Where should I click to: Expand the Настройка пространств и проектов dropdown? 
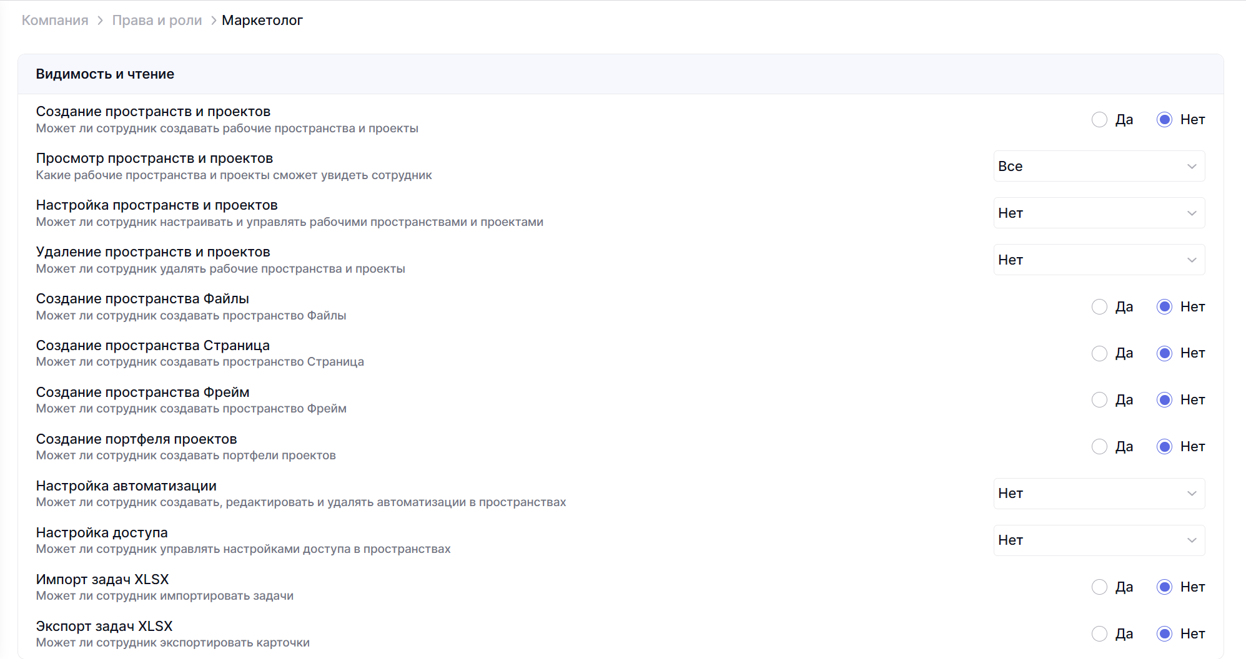click(x=1099, y=213)
